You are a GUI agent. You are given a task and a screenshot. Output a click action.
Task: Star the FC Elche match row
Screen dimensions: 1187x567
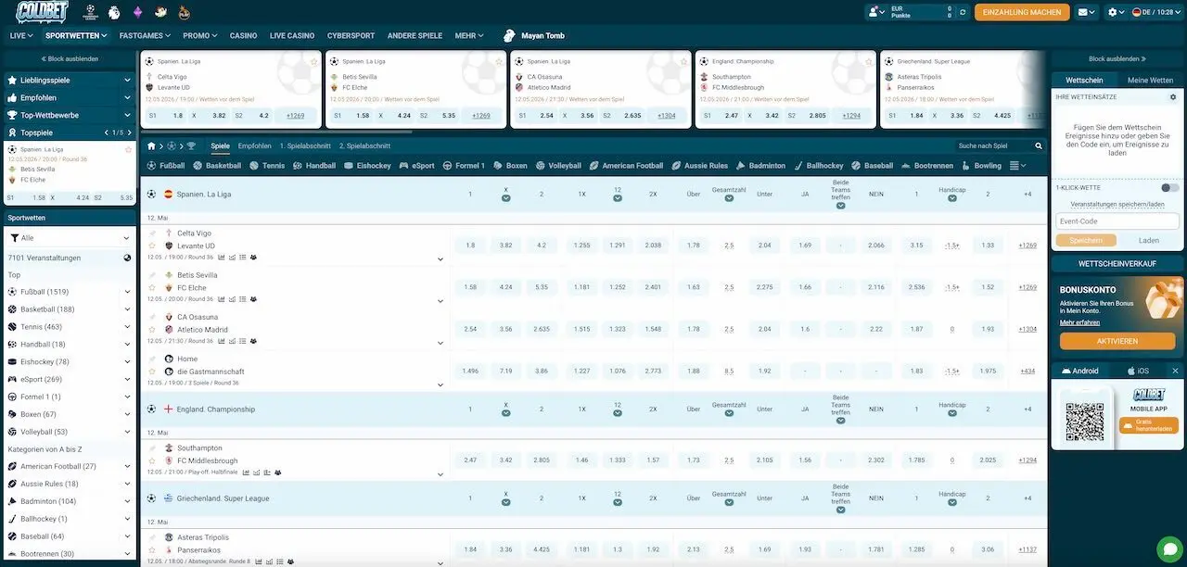click(154, 287)
